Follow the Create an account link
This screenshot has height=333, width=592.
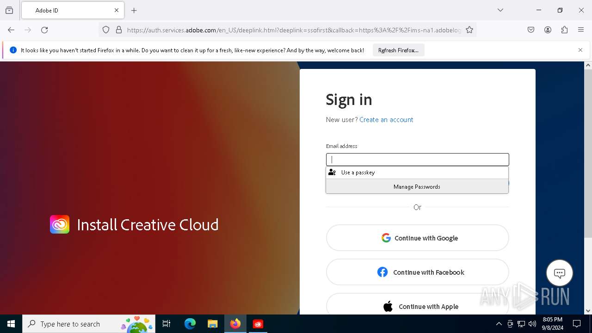pyautogui.click(x=386, y=119)
